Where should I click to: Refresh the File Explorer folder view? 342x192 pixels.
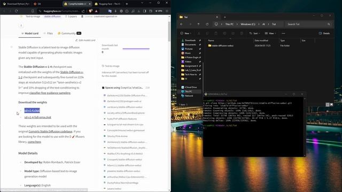click(207, 24)
